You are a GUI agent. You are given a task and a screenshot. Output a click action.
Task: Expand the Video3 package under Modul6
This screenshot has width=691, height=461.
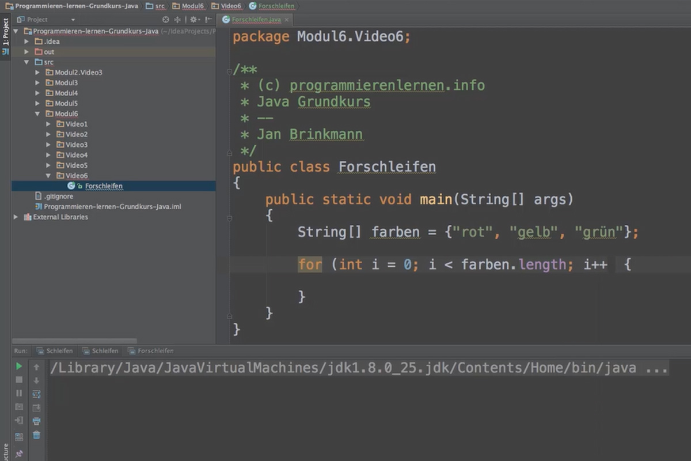point(48,145)
